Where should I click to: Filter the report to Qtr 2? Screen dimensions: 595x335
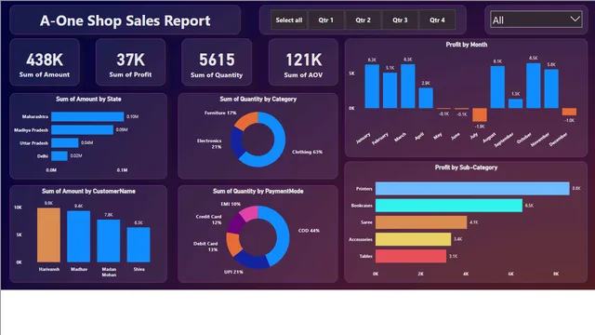pyautogui.click(x=363, y=20)
